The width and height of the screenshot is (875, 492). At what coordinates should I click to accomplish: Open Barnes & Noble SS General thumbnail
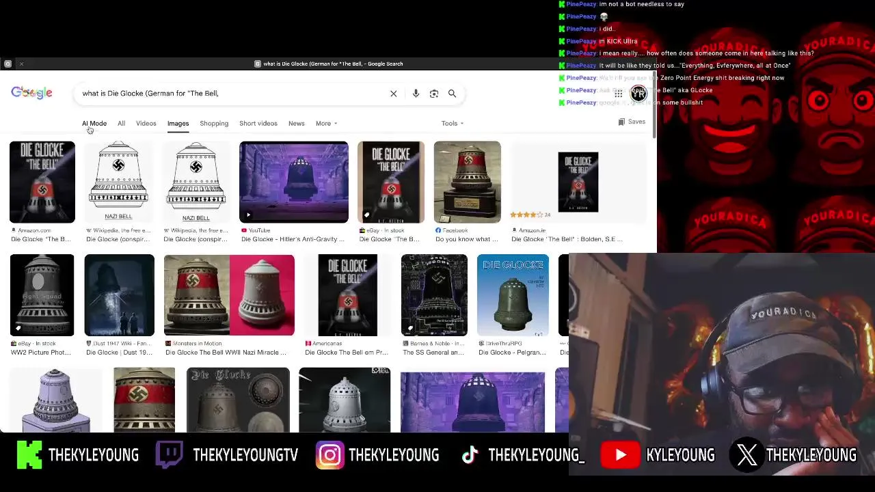point(434,295)
